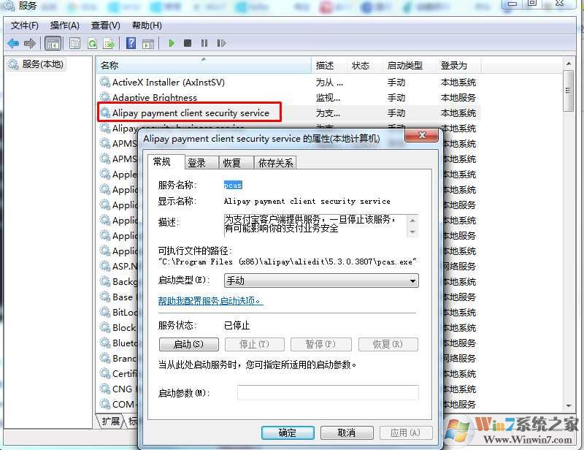Click description box scroll down arrow

coord(412,232)
